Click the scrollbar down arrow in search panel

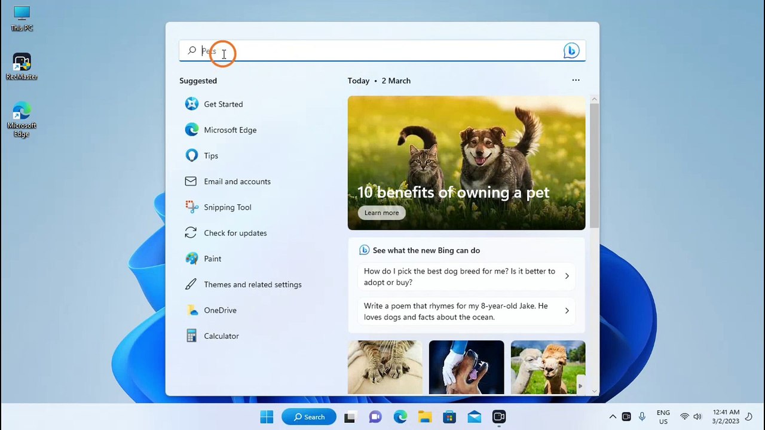tap(594, 391)
